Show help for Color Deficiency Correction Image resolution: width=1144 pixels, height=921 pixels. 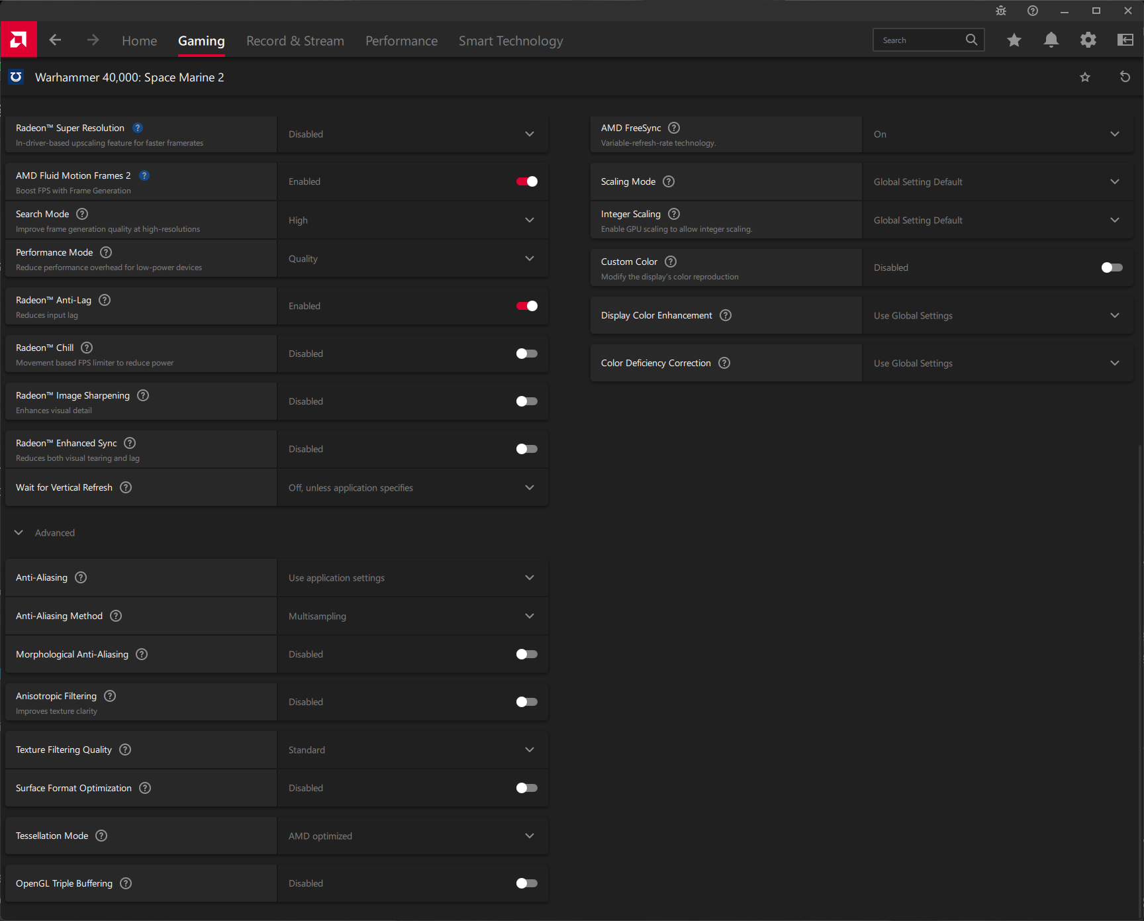click(724, 363)
